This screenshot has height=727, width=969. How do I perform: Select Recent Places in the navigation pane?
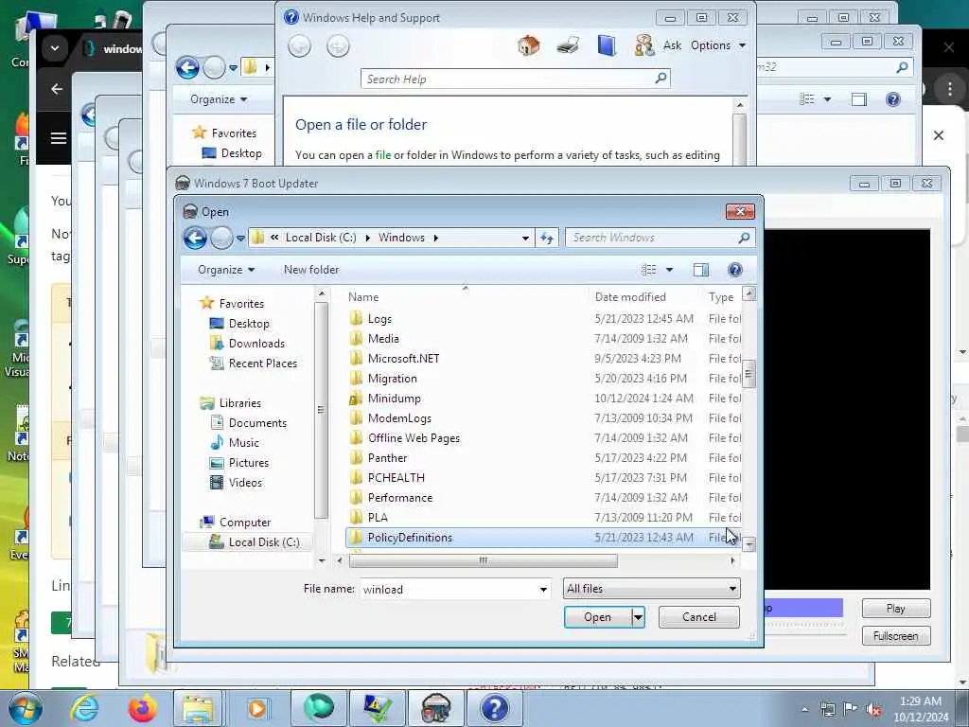tap(262, 363)
